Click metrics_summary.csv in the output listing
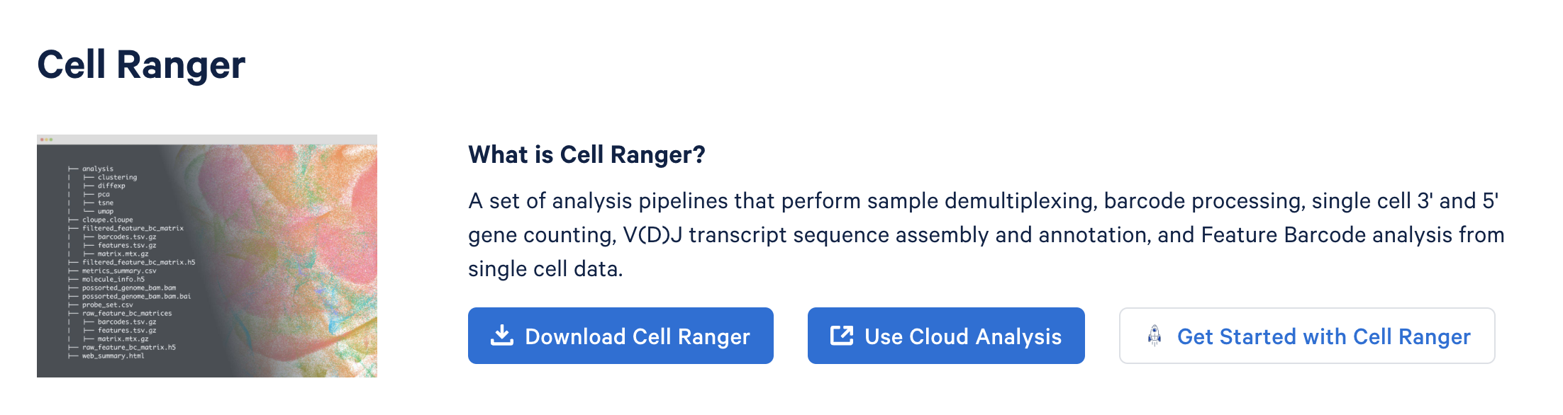1563x415 pixels. tap(119, 271)
